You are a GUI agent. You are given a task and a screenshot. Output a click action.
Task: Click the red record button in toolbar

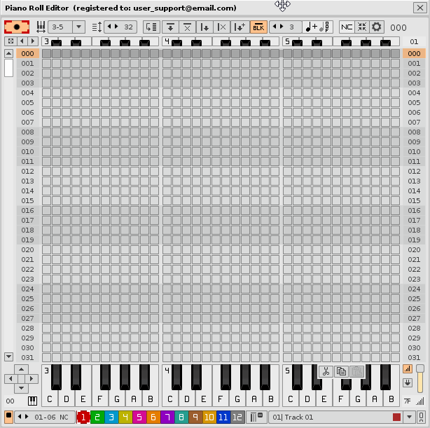pos(17,27)
